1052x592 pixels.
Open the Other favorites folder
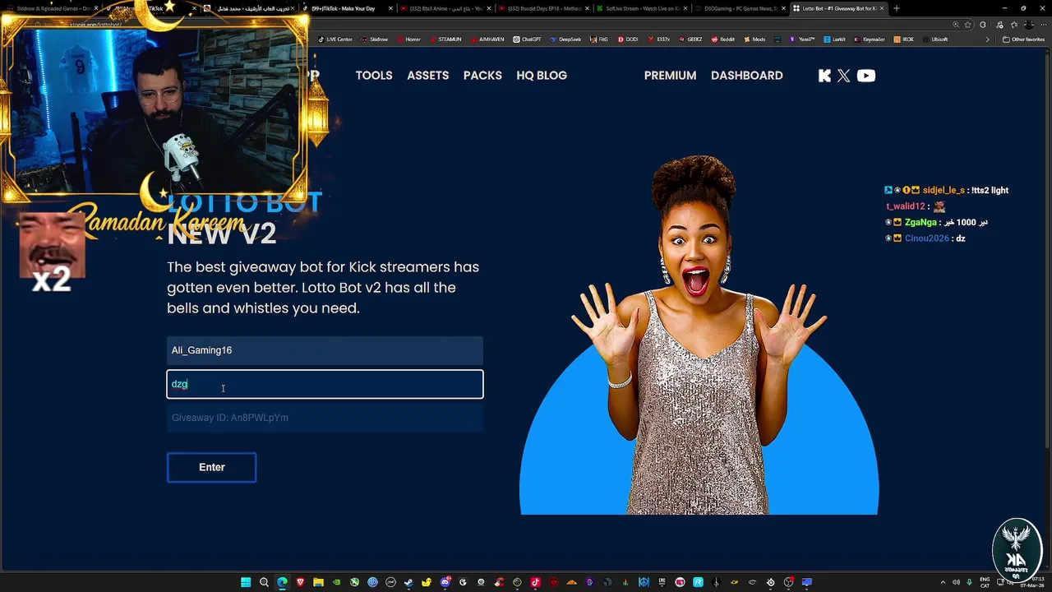(1023, 39)
